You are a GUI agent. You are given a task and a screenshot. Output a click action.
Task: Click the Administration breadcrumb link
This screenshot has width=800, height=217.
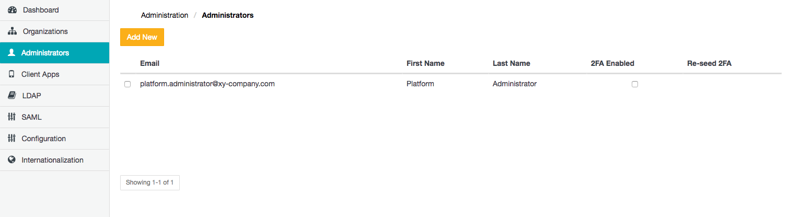click(x=165, y=15)
